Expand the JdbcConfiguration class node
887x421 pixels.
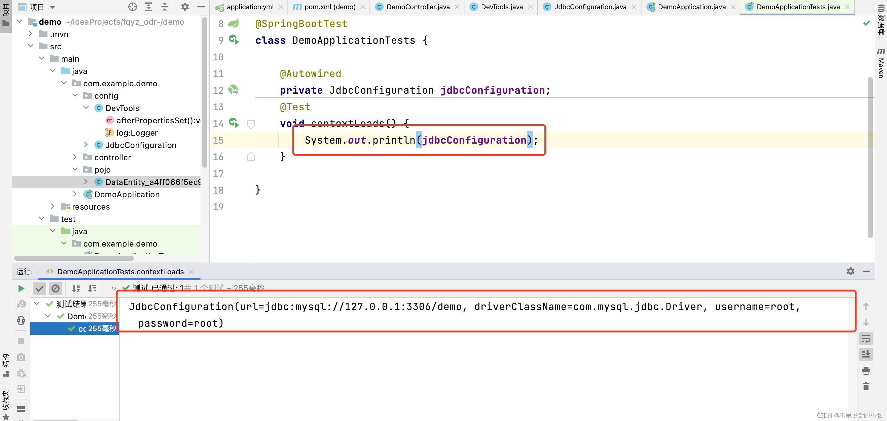click(x=86, y=145)
